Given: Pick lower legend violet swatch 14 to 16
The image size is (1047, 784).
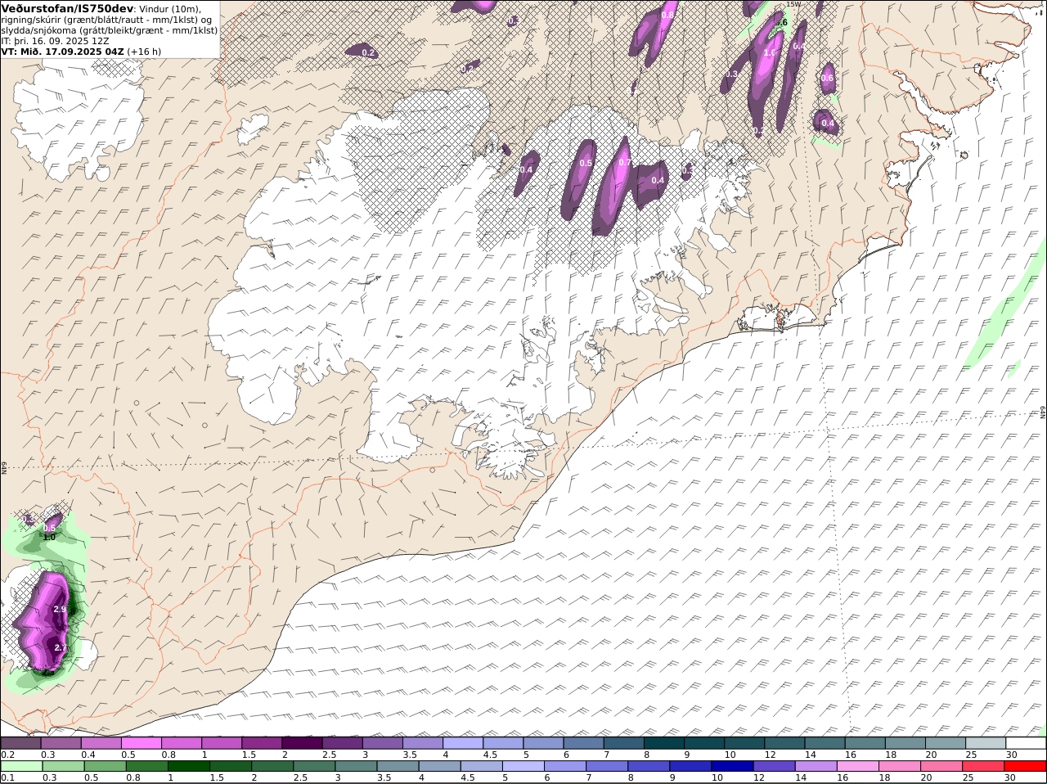Looking at the screenshot, I should point(816,766).
